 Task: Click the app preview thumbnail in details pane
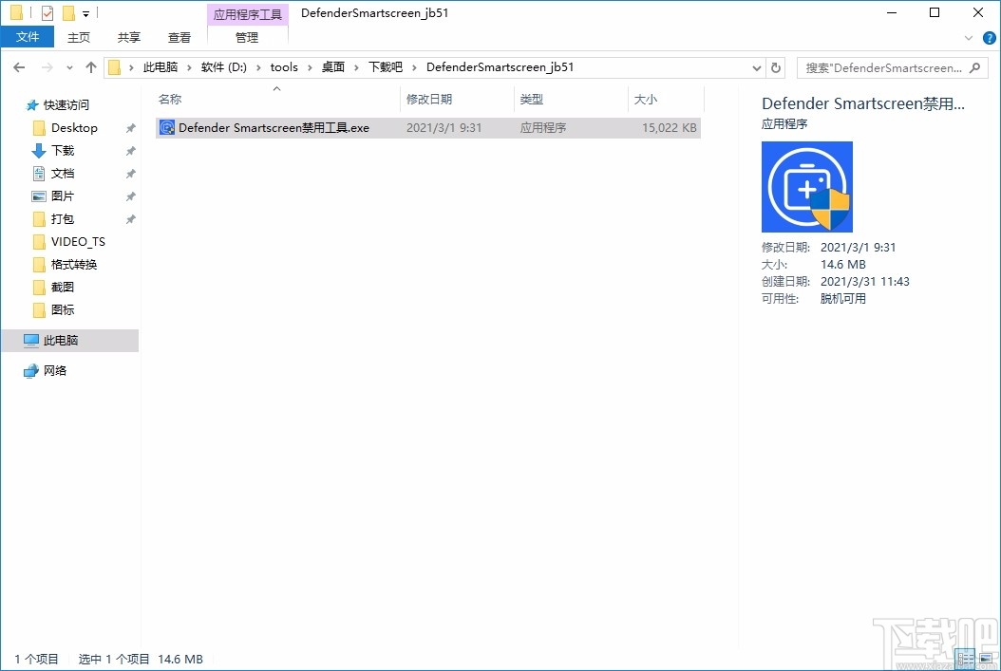point(806,186)
